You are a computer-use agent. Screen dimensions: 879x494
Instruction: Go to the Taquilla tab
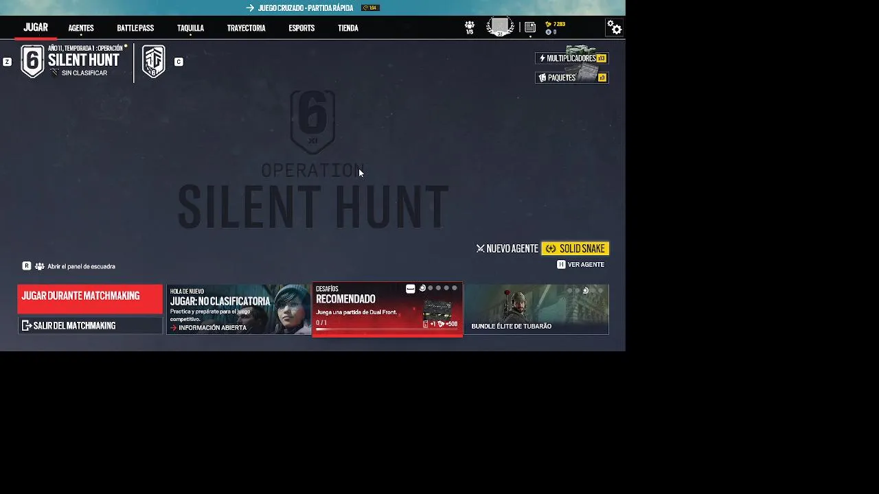190,28
